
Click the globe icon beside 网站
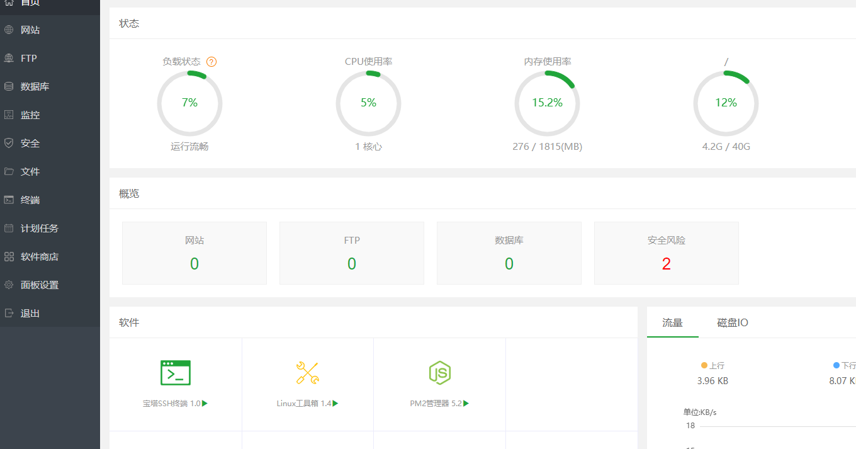9,30
